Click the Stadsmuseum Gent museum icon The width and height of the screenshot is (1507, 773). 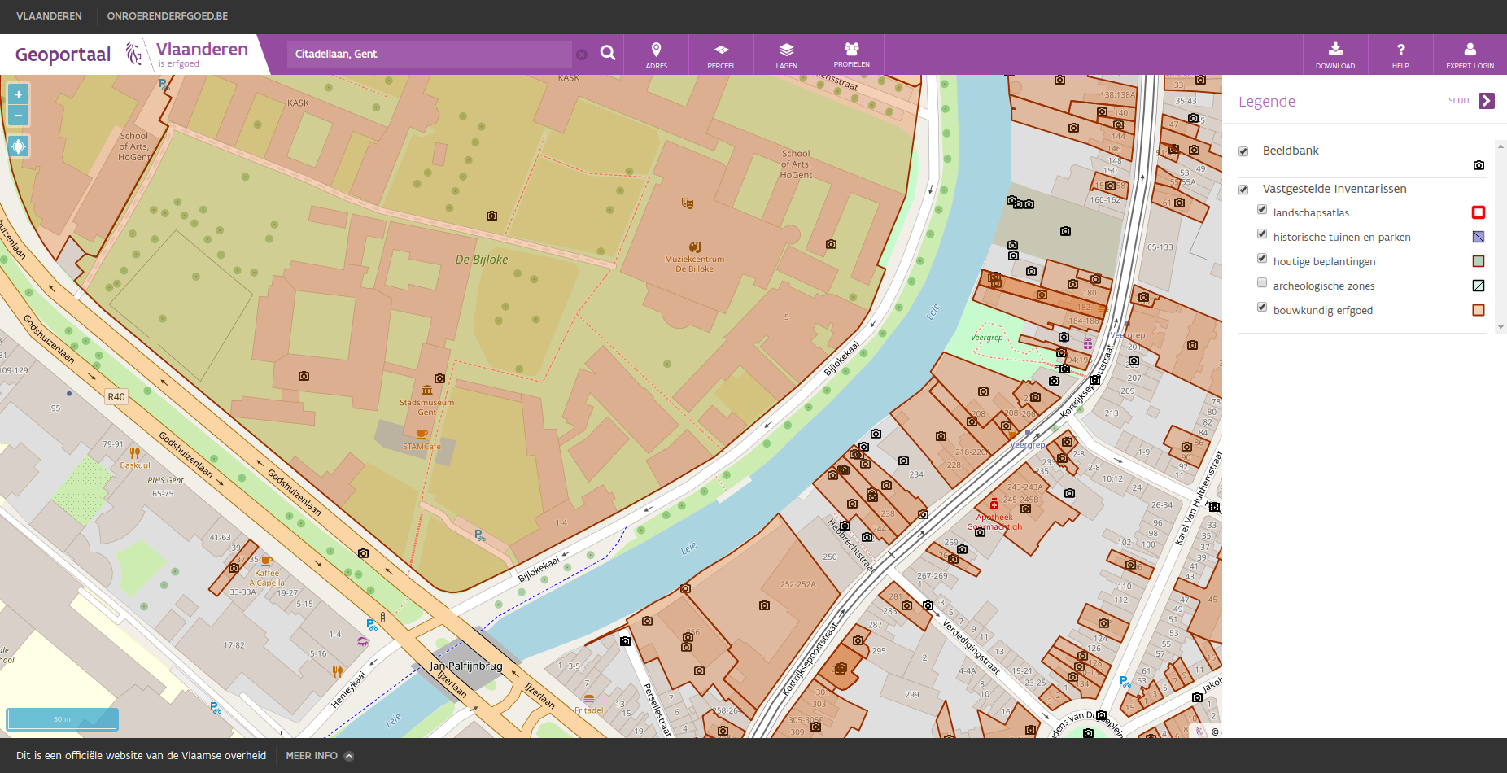427,391
